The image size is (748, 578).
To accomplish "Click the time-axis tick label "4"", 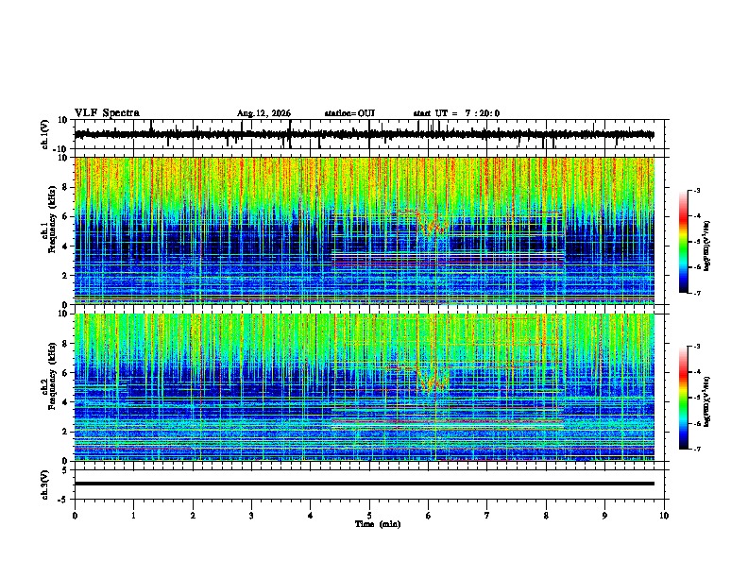I will [311, 516].
